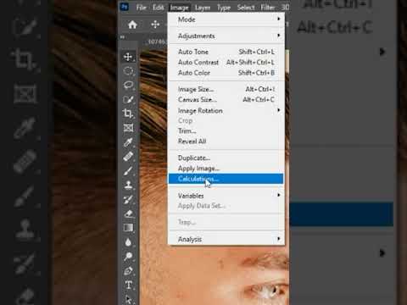Open the Type menu
The image size is (407, 305).
pos(224,8)
